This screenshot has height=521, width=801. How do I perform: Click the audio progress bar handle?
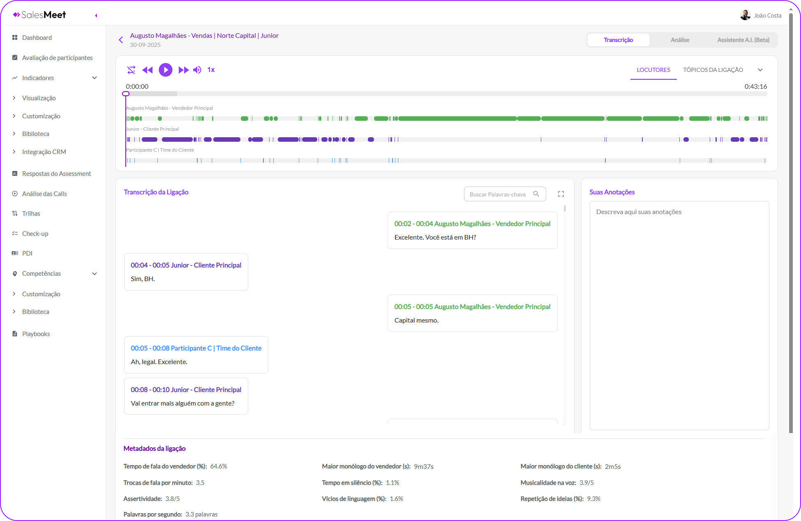coord(126,94)
